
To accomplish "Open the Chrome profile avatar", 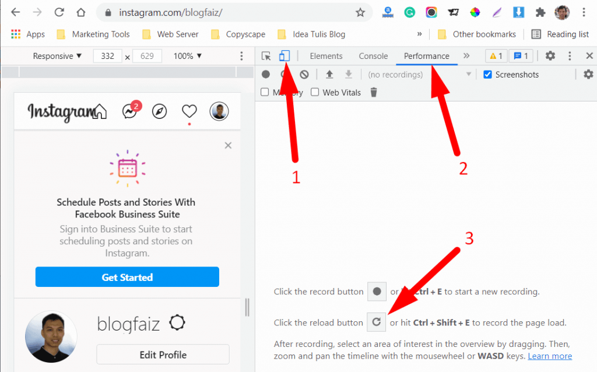I will tap(562, 13).
